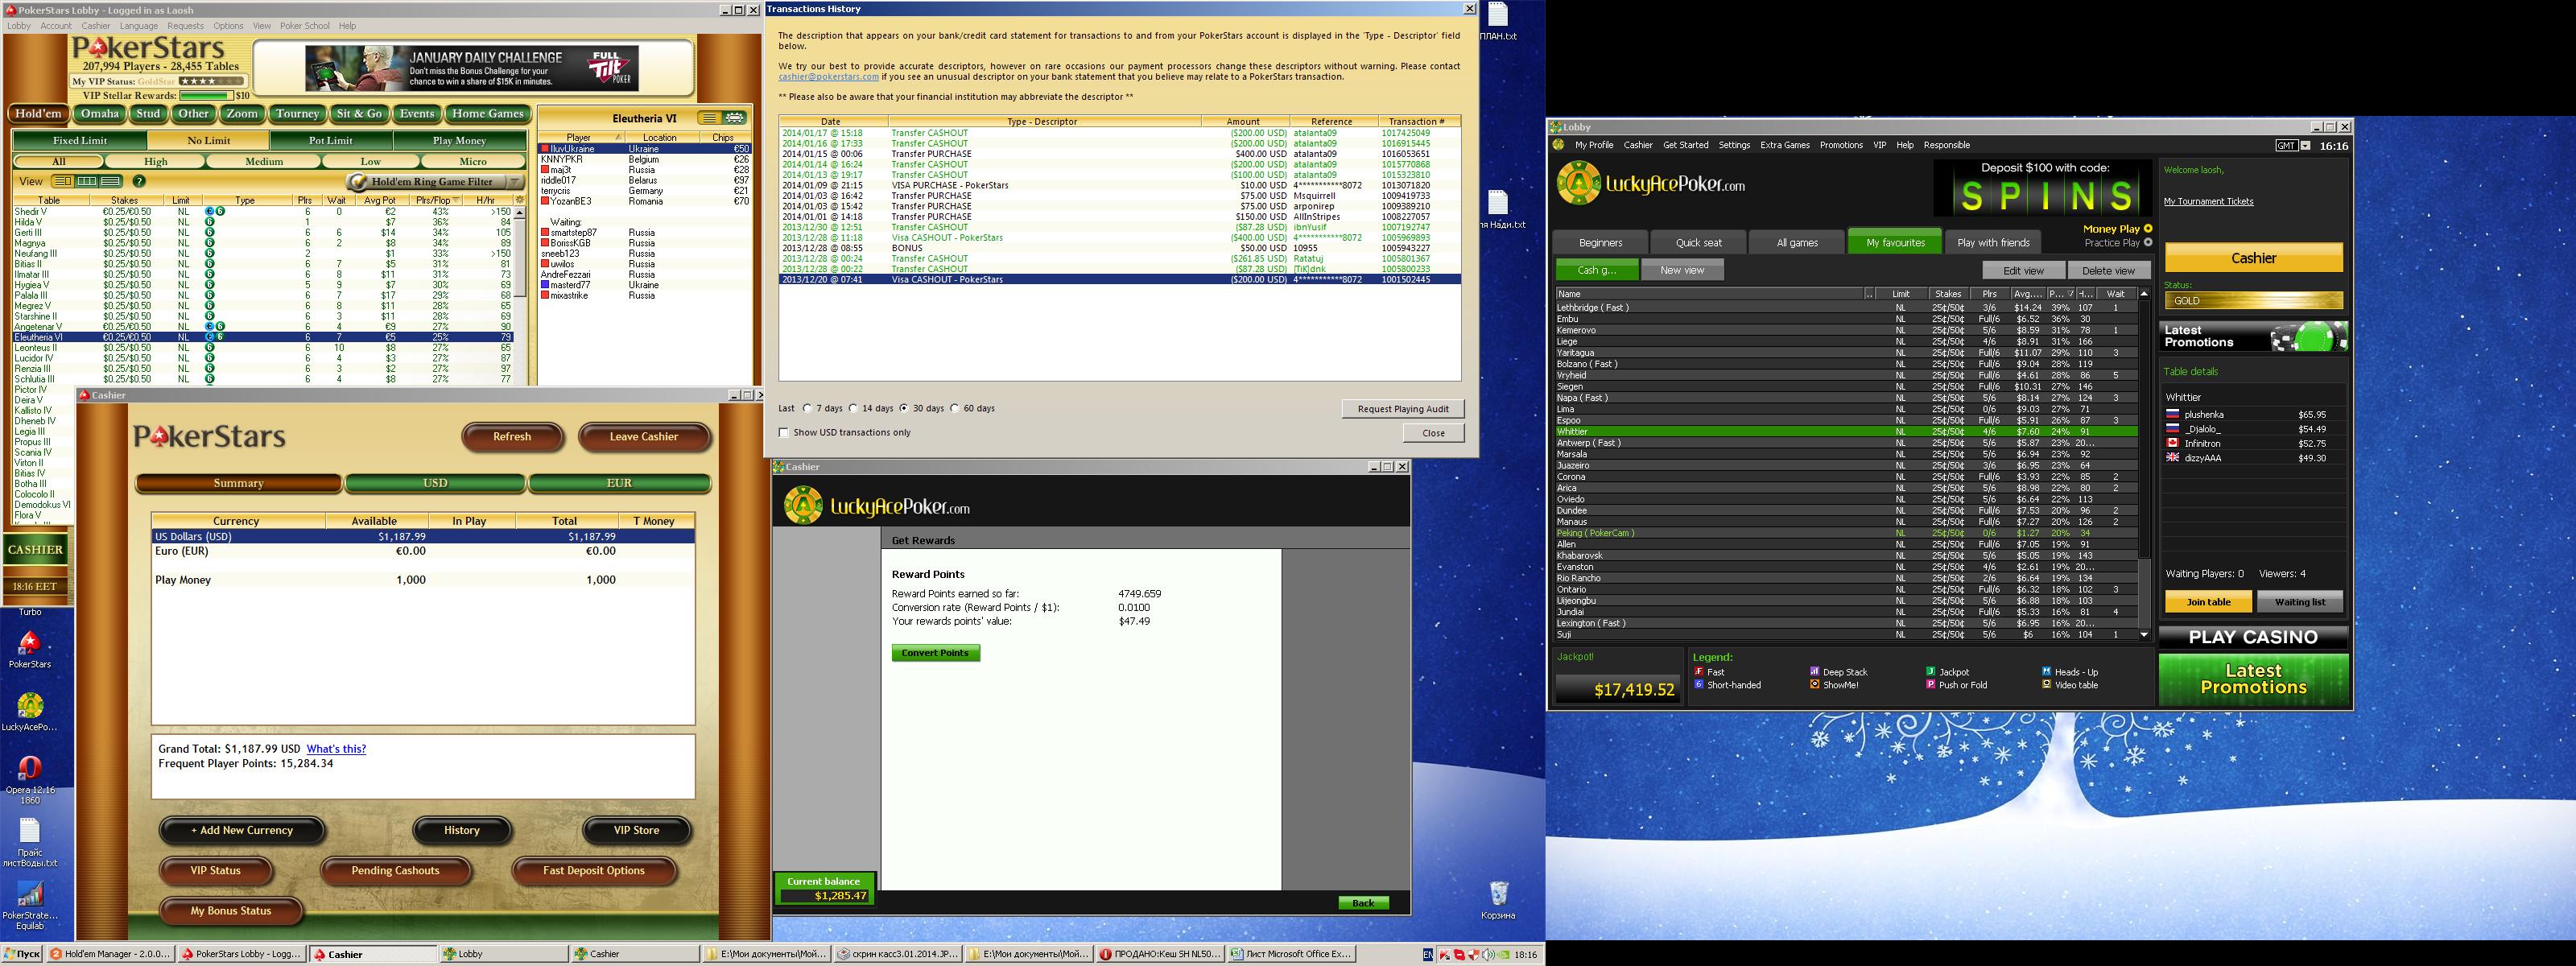This screenshot has width=2576, height=966.
Task: Select the 7 days radio button
Action: [807, 408]
